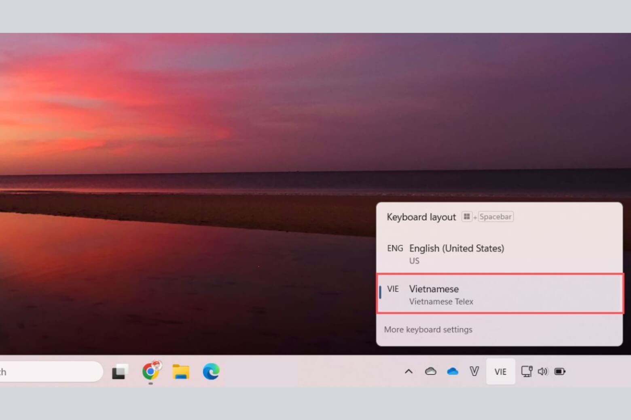Click the Keyboard layout header text
The image size is (631, 420).
tap(421, 217)
